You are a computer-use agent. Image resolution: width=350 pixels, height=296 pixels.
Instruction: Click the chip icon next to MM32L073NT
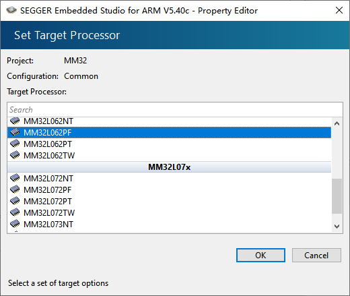(x=15, y=224)
